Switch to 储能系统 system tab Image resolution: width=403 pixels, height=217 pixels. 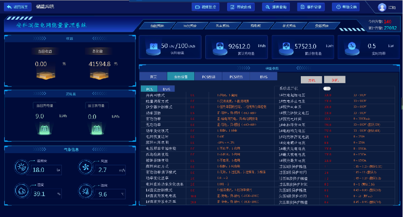(x=157, y=26)
